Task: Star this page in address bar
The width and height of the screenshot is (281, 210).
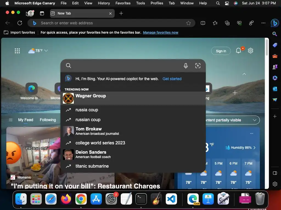Action: [x=188, y=23]
